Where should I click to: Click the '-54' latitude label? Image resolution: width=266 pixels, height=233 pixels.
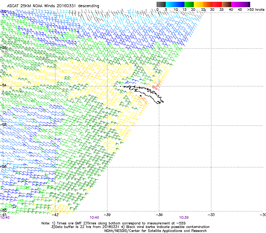tap(3, 85)
